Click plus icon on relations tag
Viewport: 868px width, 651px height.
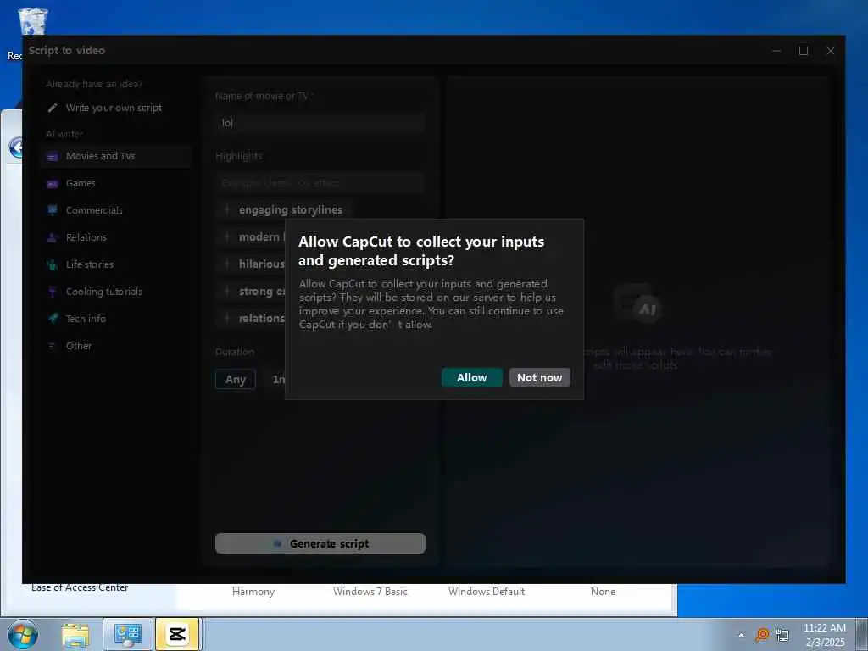point(226,319)
